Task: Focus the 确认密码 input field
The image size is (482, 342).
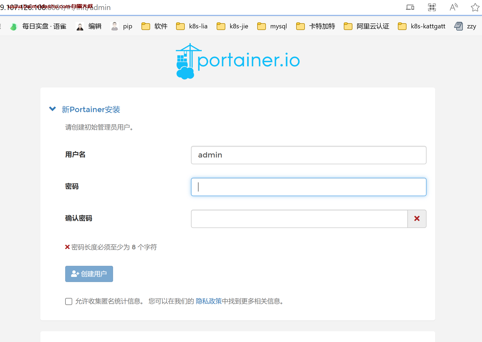Action: tap(299, 219)
